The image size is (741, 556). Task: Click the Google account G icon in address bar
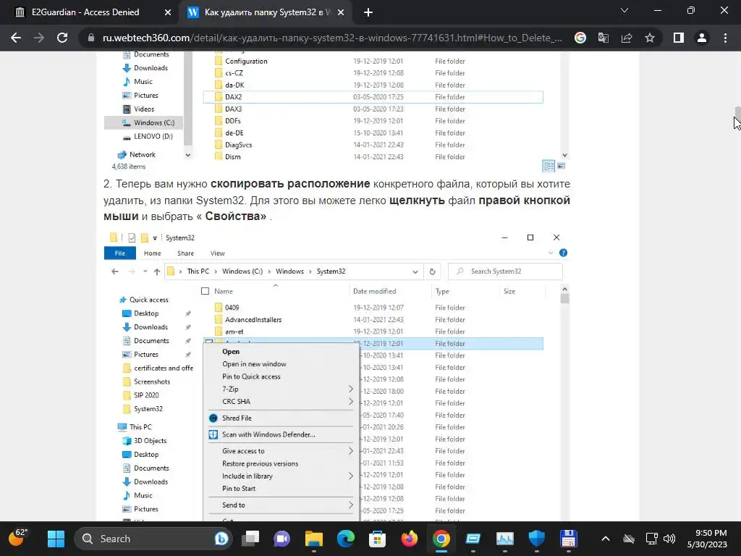click(580, 38)
